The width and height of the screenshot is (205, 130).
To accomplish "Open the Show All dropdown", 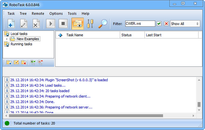I will (x=185, y=24).
